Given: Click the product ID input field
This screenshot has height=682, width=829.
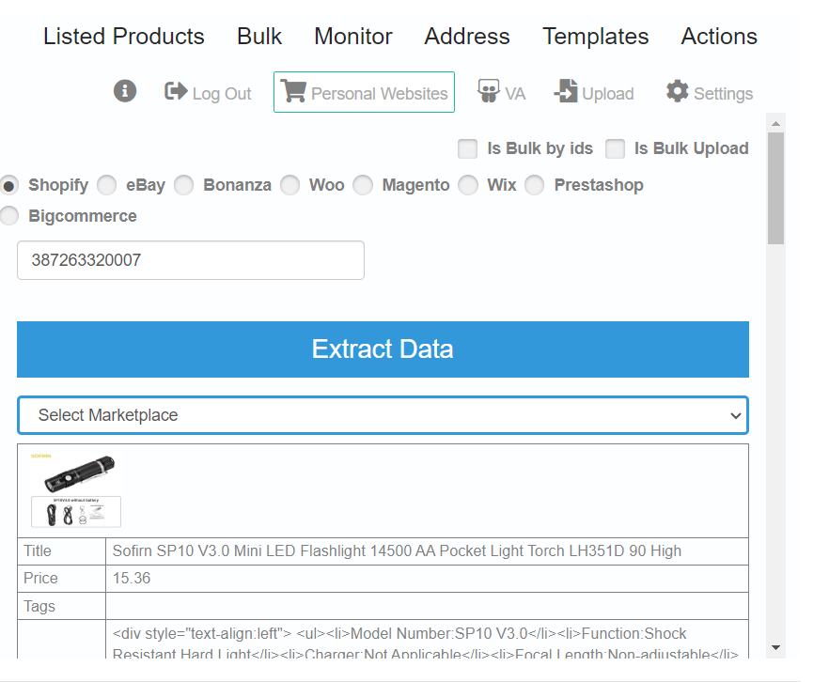Looking at the screenshot, I should (x=191, y=260).
